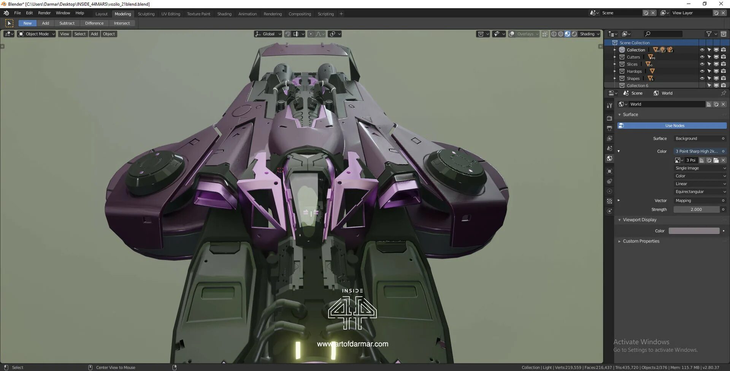Open the Scene properties tab icon
The height and width of the screenshot is (371, 730).
click(x=609, y=148)
